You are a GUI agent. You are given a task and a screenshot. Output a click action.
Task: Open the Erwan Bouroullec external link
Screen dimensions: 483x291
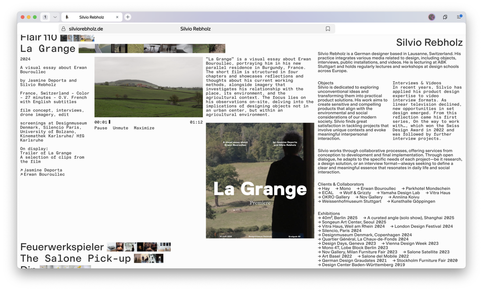click(44, 174)
